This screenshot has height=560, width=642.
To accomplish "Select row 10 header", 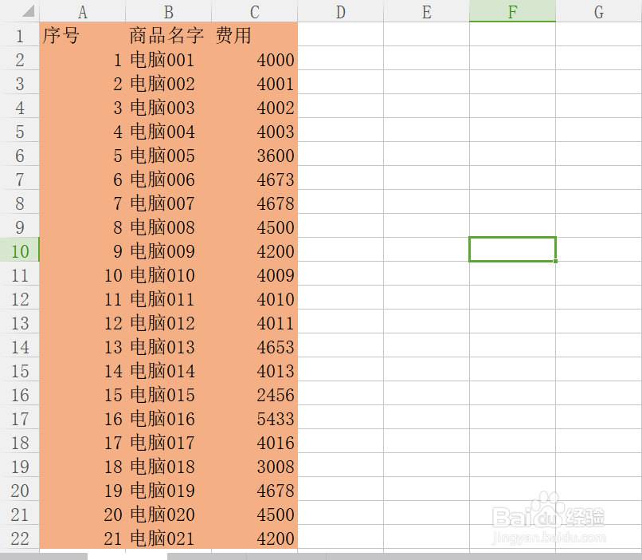I will [x=21, y=250].
